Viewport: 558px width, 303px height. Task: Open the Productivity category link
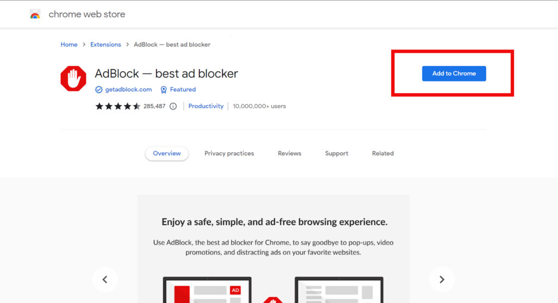(x=205, y=106)
